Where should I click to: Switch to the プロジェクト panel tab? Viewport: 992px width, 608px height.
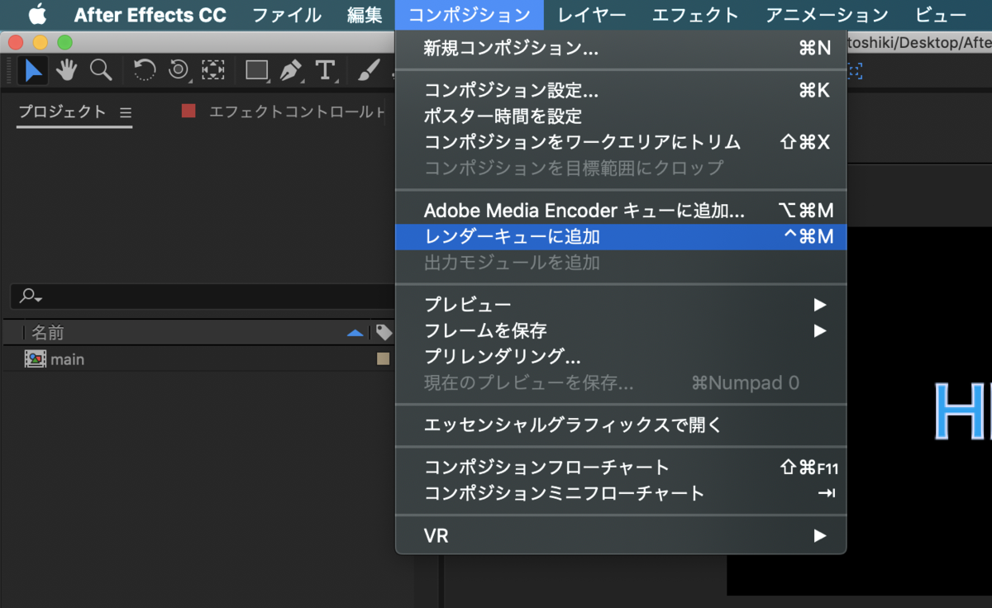tap(63, 112)
